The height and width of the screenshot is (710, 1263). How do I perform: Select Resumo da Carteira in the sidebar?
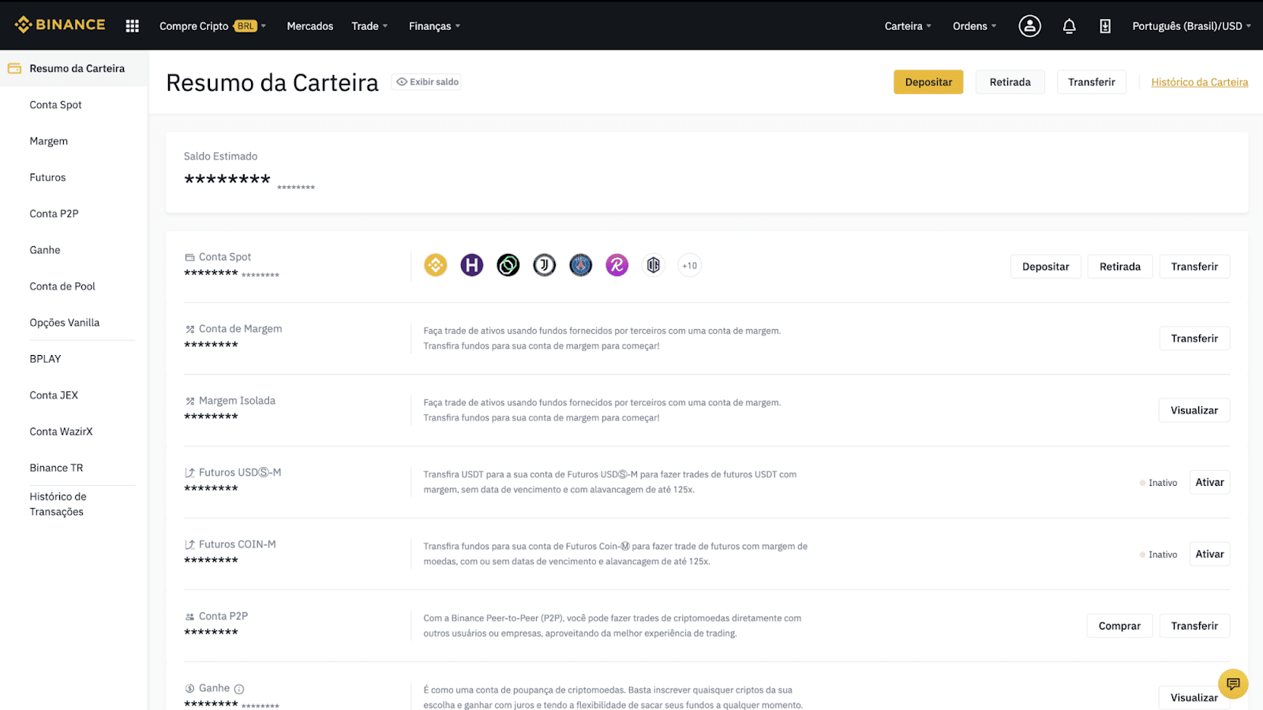tap(74, 69)
